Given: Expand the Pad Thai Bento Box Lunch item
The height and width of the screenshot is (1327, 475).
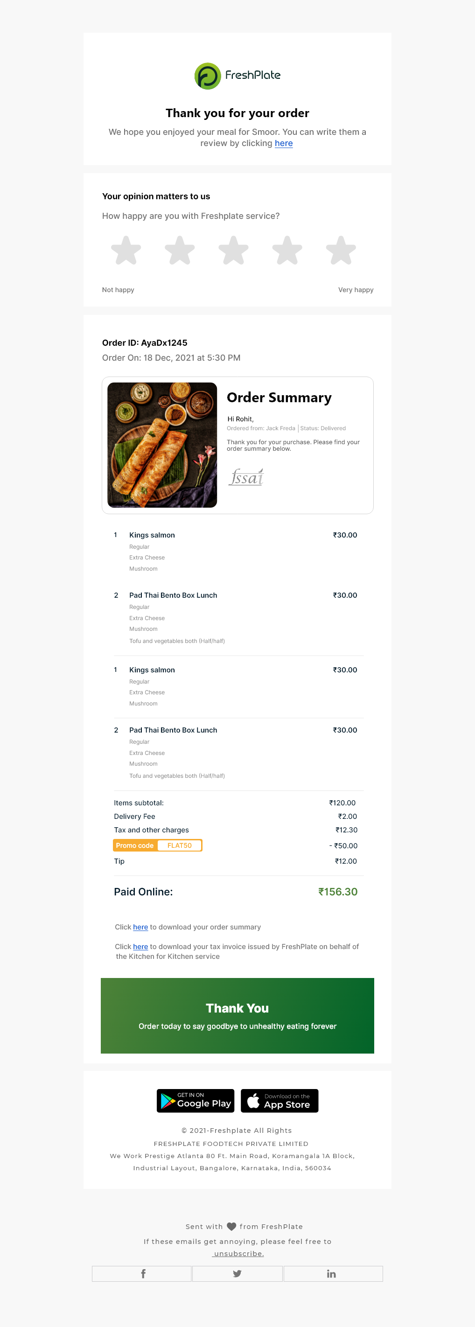Looking at the screenshot, I should click(174, 595).
